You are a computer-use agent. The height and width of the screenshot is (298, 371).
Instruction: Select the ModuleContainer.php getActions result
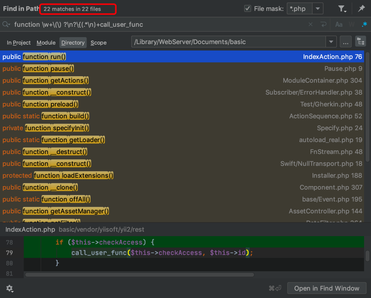pyautogui.click(x=182, y=80)
